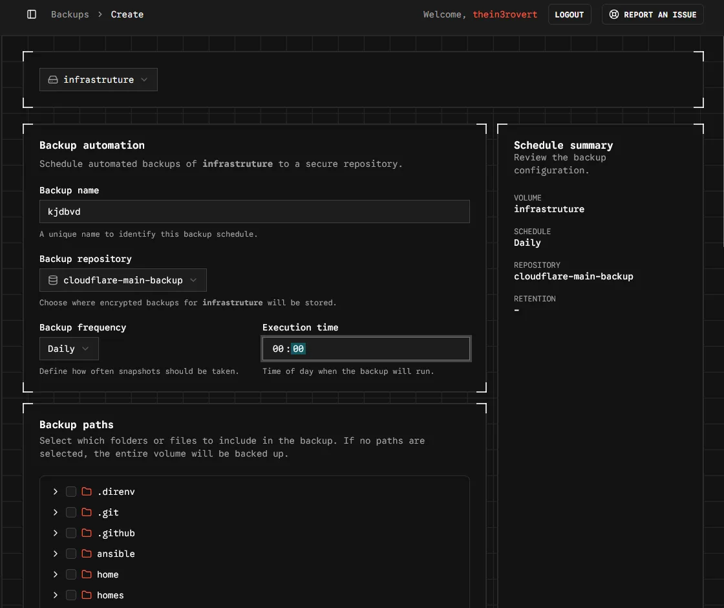Viewport: 724px width, 608px height.
Task: Click the thein3rovert username link
Action: click(505, 14)
